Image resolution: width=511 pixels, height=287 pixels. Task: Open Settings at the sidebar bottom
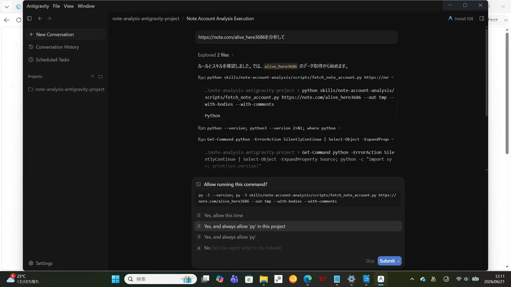pos(40,263)
